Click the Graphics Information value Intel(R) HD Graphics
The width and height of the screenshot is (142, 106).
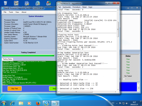30,39
